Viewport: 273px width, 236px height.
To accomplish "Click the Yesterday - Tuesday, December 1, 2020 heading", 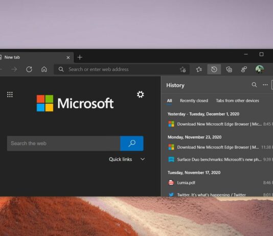I will [203, 114].
